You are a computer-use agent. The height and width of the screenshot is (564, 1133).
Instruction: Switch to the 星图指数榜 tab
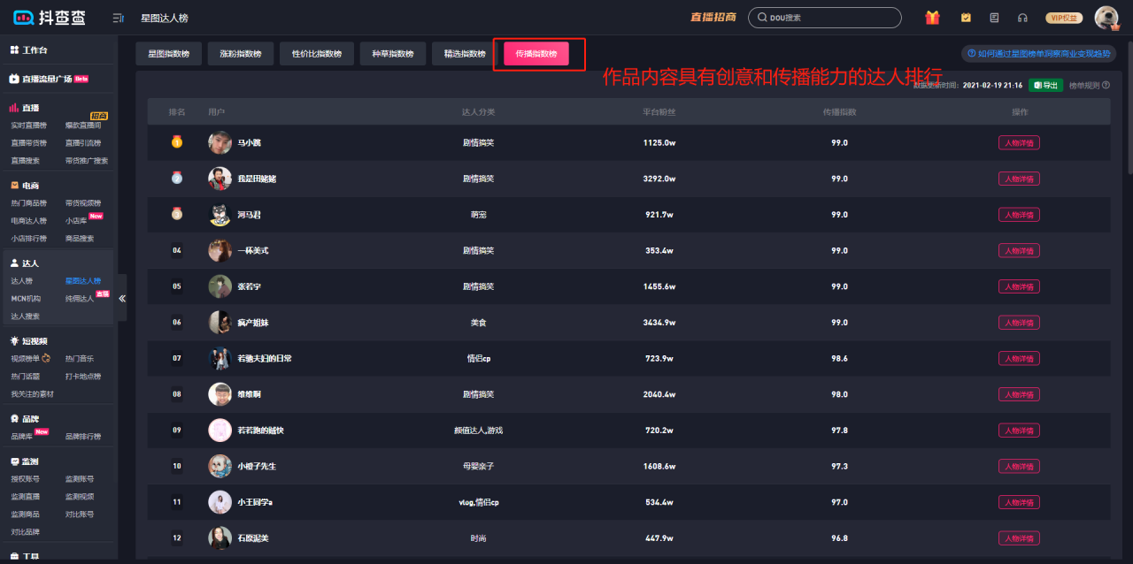(x=169, y=54)
